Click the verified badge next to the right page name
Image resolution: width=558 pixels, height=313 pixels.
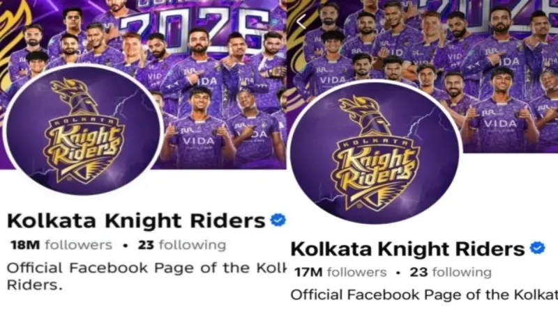tap(537, 248)
